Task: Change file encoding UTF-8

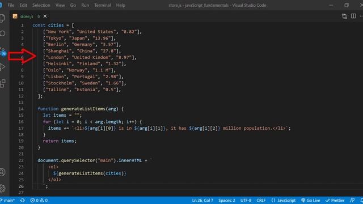Action: click(x=246, y=200)
